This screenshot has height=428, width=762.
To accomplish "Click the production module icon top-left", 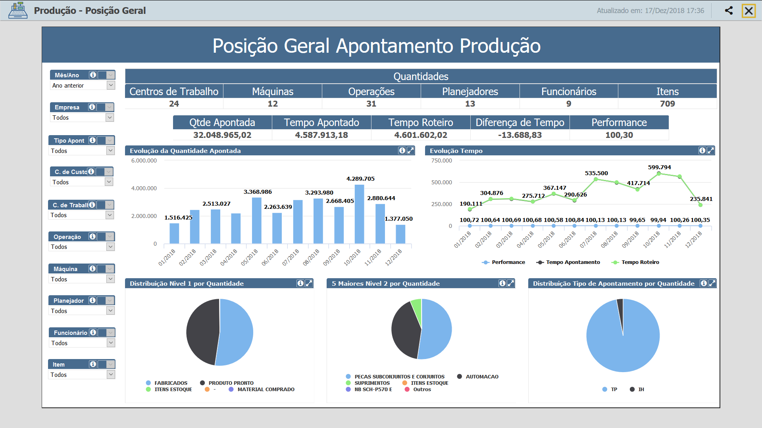I will [x=17, y=11].
